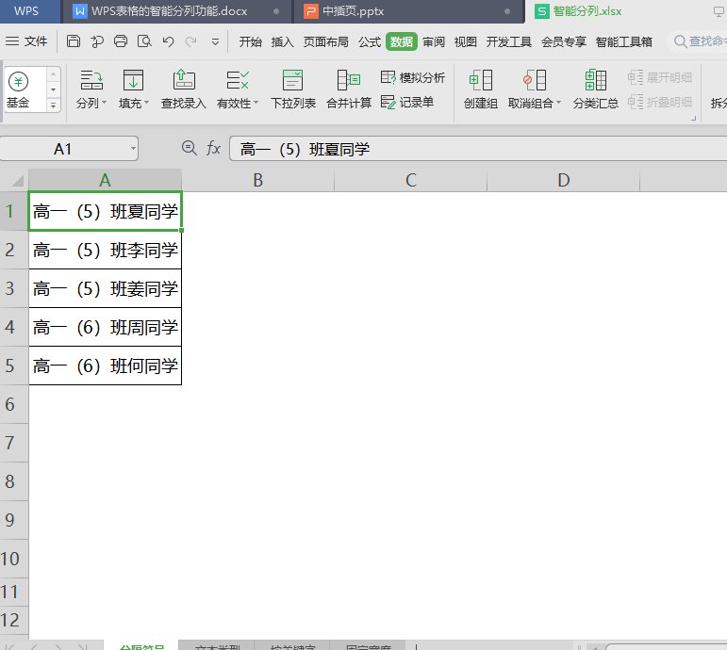Click the fx insert function icon
The width and height of the screenshot is (727, 650).
214,148
